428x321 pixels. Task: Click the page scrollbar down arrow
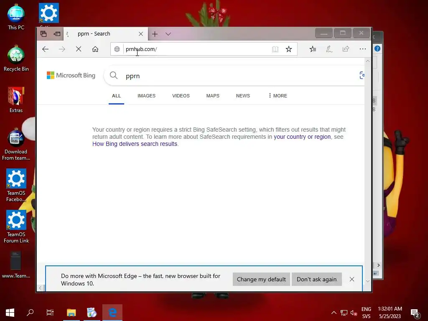pyautogui.click(x=368, y=281)
